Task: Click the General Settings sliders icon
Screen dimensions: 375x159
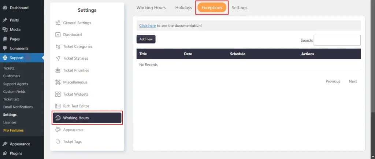Action: click(x=58, y=23)
